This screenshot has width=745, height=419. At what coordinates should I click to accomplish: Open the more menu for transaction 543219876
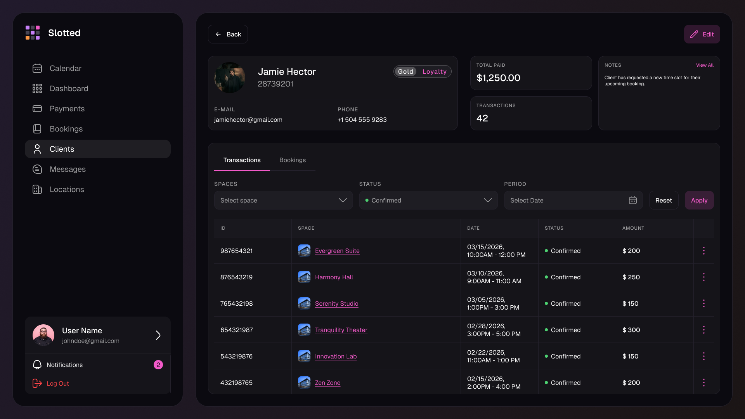click(704, 356)
